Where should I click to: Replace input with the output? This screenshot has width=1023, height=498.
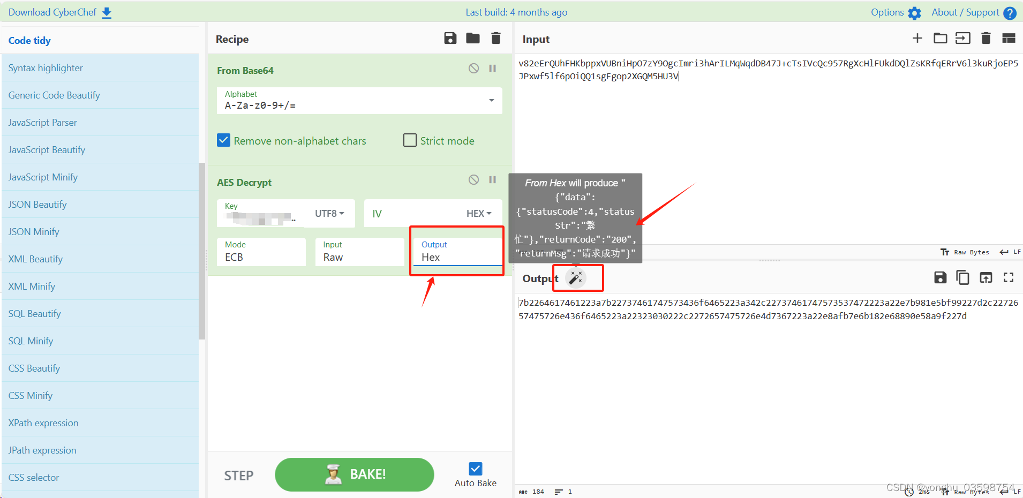(986, 277)
